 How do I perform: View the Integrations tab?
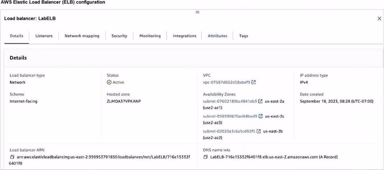click(185, 36)
